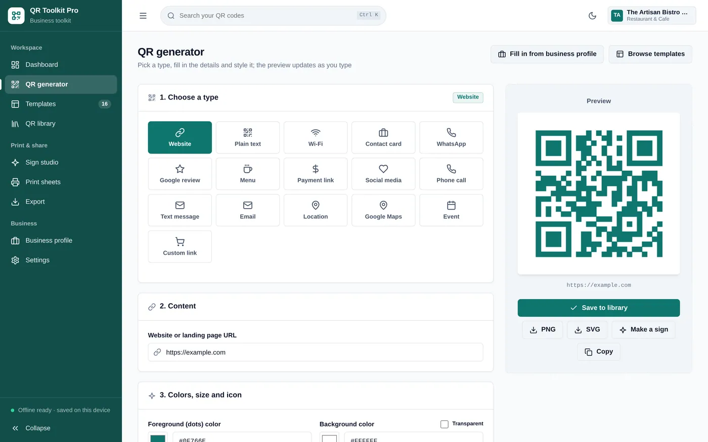Viewport: 708px width, 442px height.
Task: Open the Dashboard page
Action: (61, 65)
